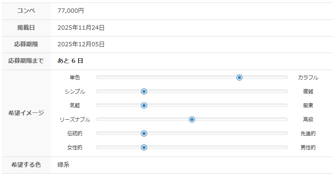The width and height of the screenshot is (333, 174).
Task: Click the シンプル slider label
Action: pos(75,92)
